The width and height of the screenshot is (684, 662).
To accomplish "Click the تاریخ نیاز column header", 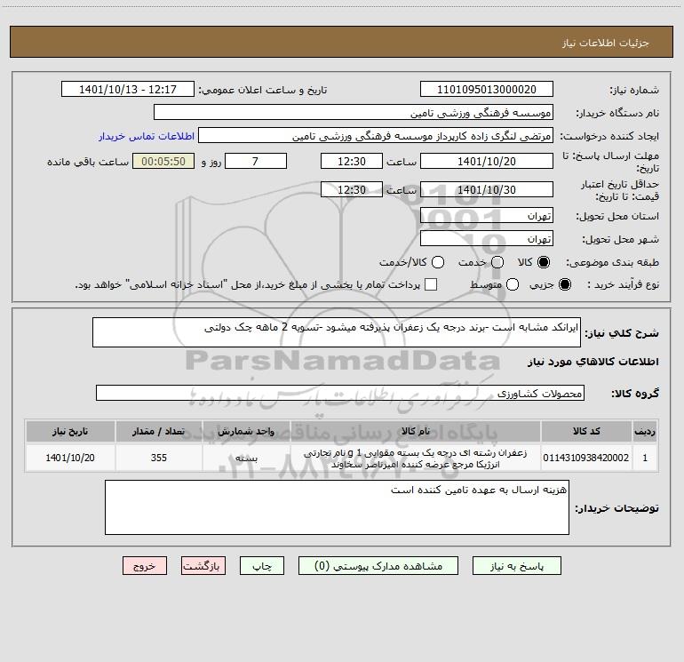I will click(70, 431).
